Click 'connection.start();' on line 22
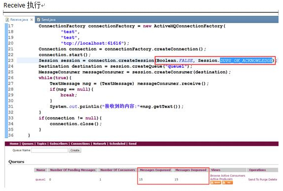Image resolution: width=283 pixels, height=191 pixels. tap(64, 55)
